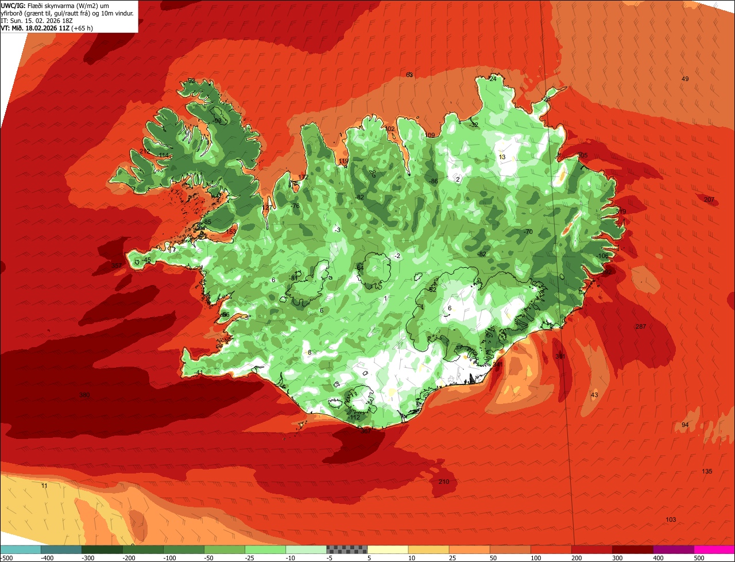The image size is (735, 562).
Task: Click the light teal -500 legend swatch
Action: [x=20, y=549]
